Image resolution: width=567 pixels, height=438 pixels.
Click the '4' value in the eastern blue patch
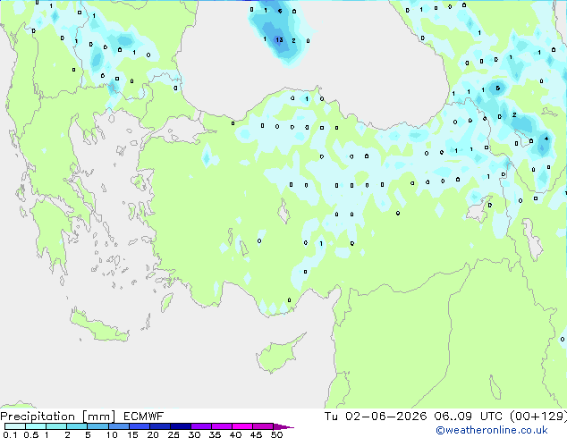pyautogui.click(x=546, y=139)
